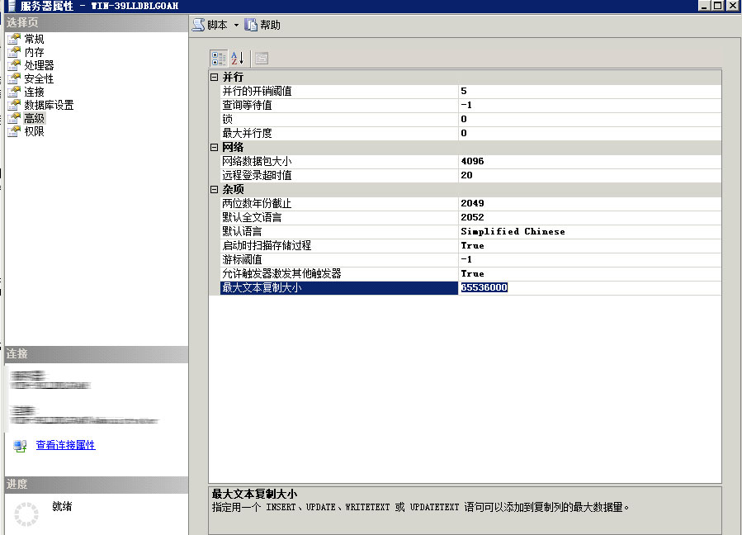The height and width of the screenshot is (535, 742).
Task: Select the 权限 page
Action: pyautogui.click(x=32, y=131)
